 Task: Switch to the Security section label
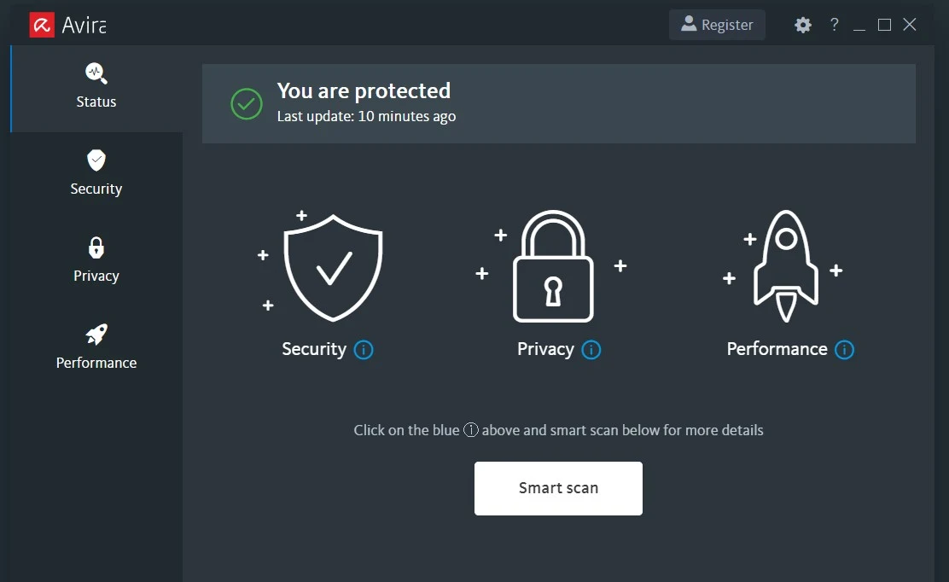point(96,189)
